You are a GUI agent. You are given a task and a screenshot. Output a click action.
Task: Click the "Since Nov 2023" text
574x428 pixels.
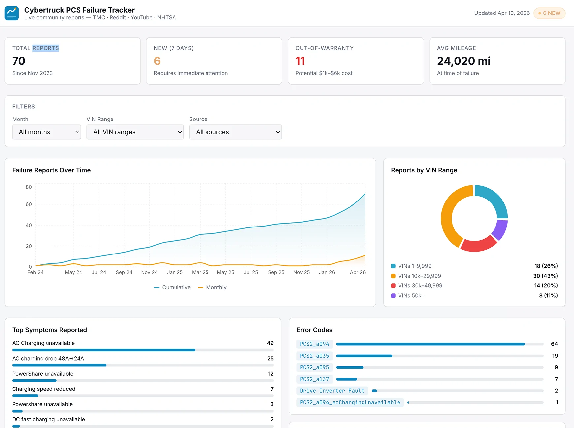[32, 73]
